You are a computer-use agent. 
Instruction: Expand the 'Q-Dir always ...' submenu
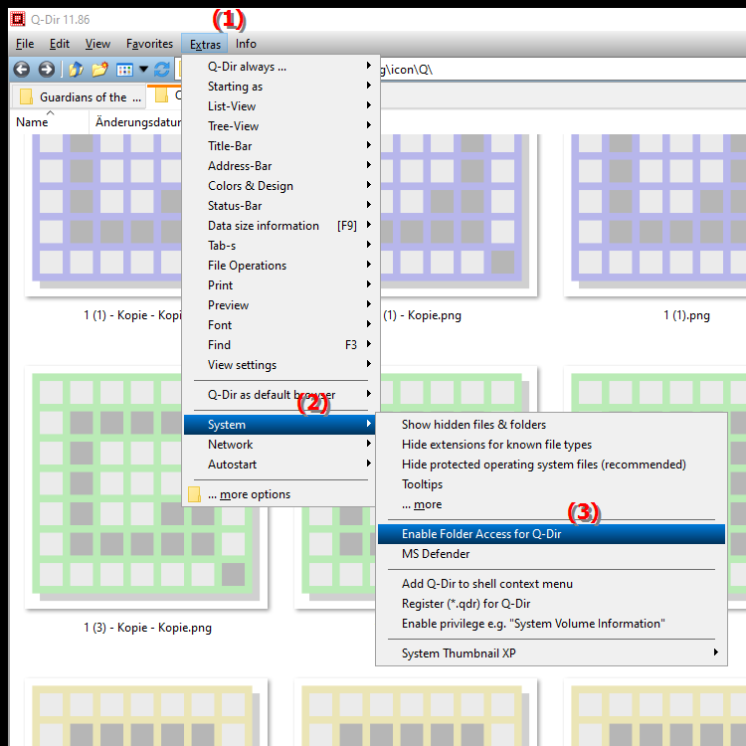tap(280, 66)
